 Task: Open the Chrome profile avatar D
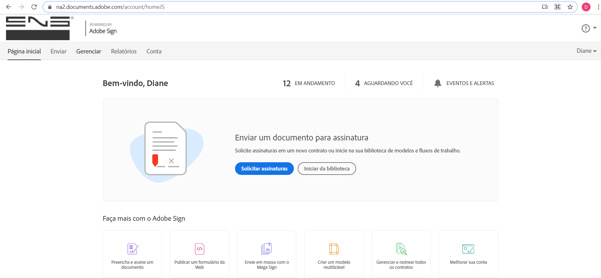(x=586, y=7)
